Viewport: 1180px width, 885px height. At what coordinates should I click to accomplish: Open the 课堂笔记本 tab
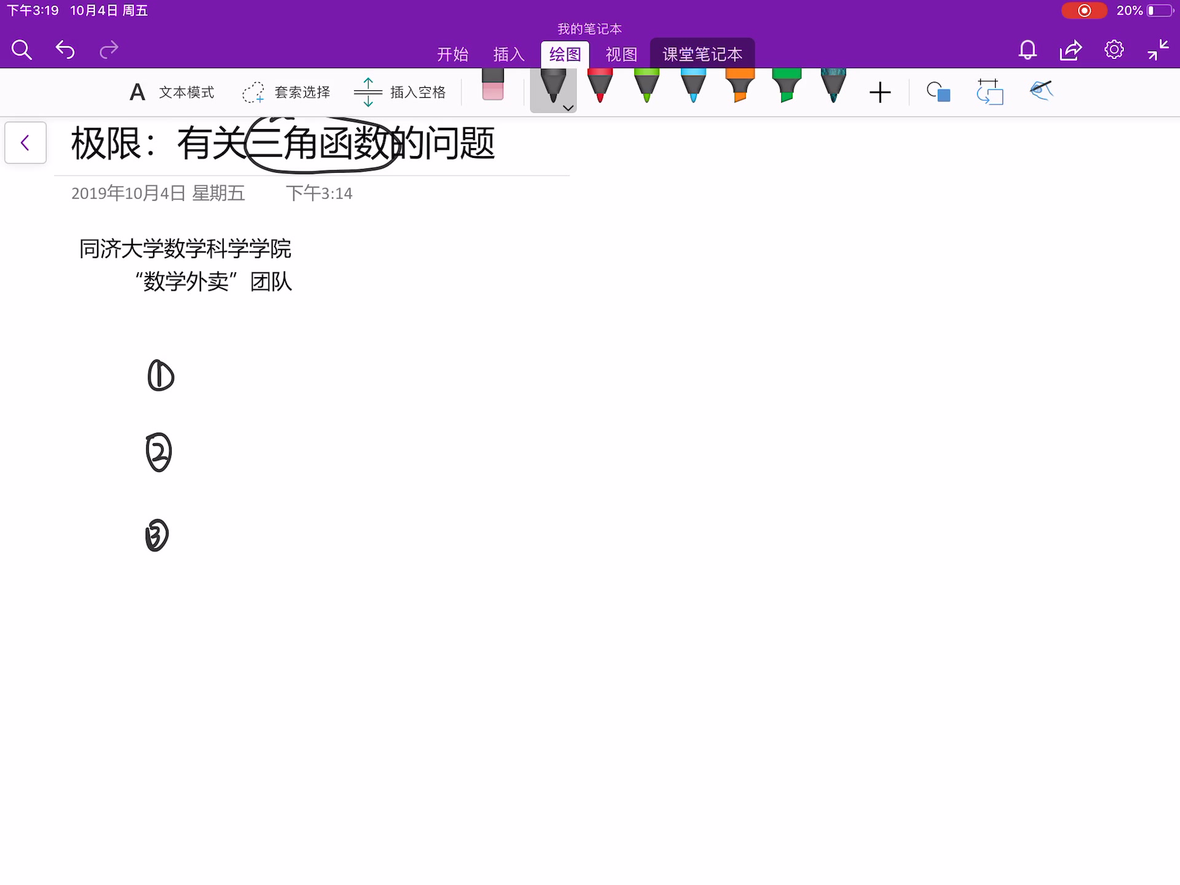point(702,54)
